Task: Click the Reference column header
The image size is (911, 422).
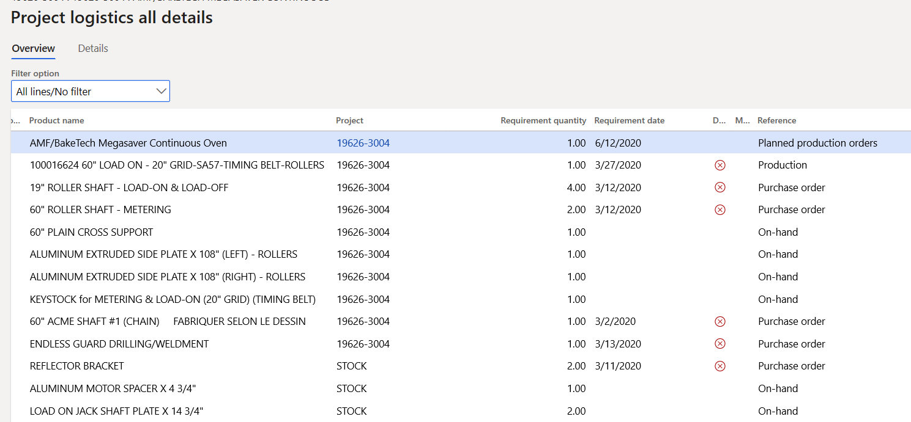Action: (x=776, y=120)
